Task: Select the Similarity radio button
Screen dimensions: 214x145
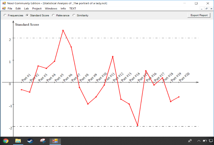Action: tap(74, 15)
